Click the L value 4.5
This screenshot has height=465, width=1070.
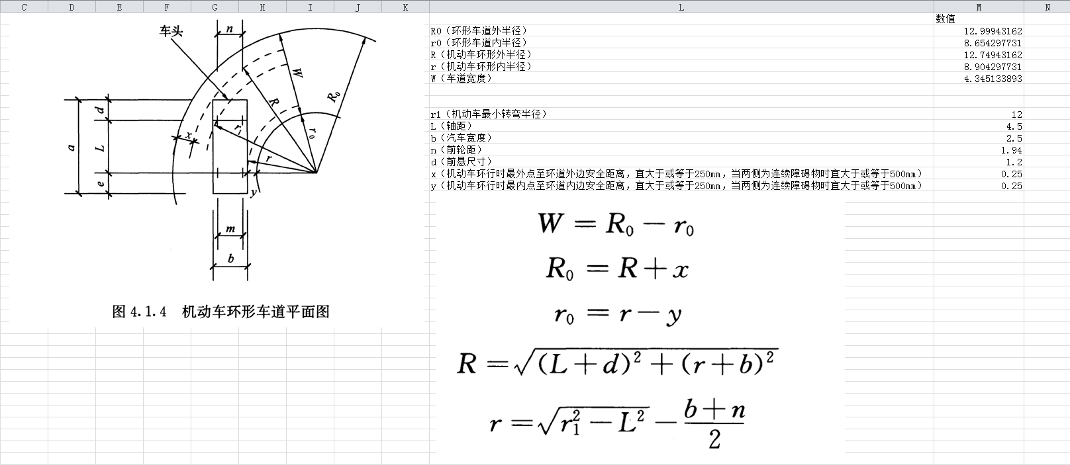tap(979, 126)
